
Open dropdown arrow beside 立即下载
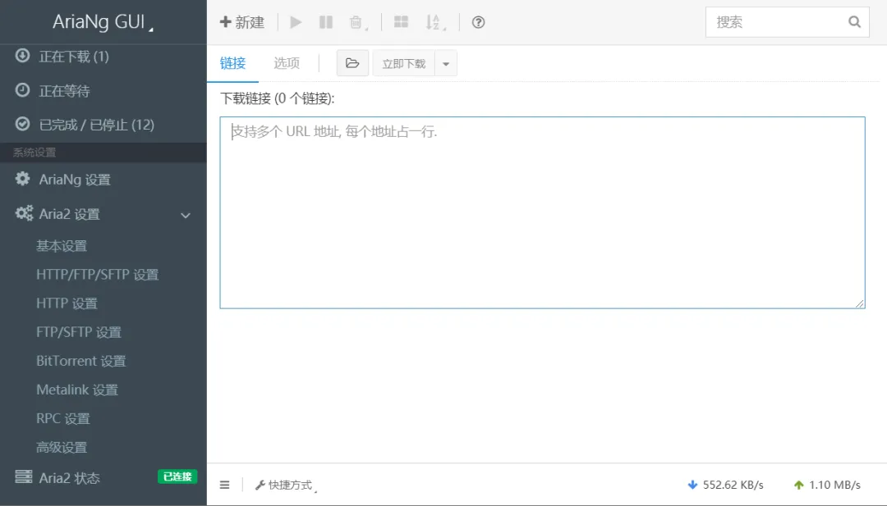pyautogui.click(x=446, y=63)
